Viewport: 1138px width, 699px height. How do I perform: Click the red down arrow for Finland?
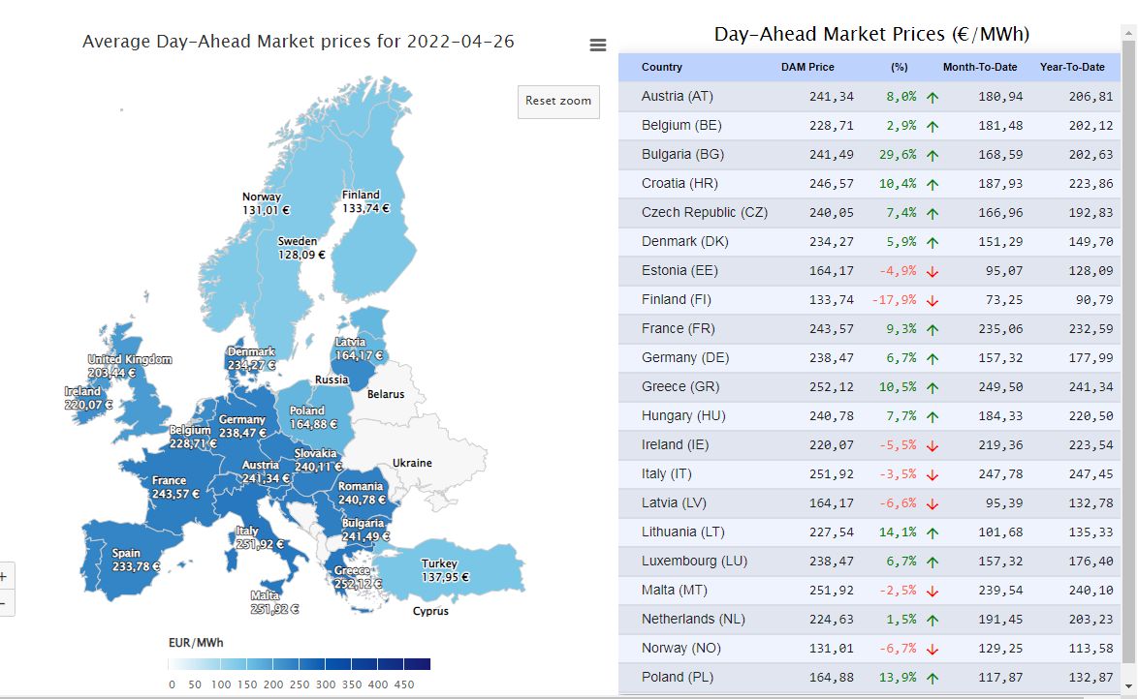click(x=933, y=300)
